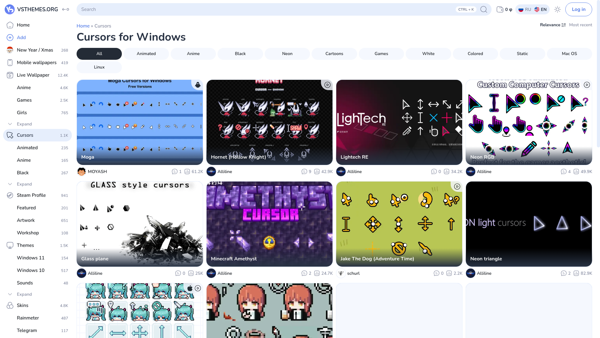Filter cursors by Colored
The image size is (600, 338).
pyautogui.click(x=475, y=54)
